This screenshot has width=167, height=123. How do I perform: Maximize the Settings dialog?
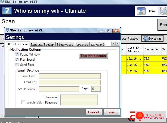point(109,31)
